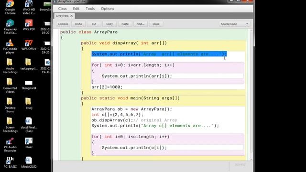Click 'public static void main' line
The height and width of the screenshot is (172, 306).
point(131,98)
